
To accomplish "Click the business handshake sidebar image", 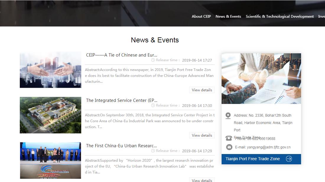I will coord(261,79).
